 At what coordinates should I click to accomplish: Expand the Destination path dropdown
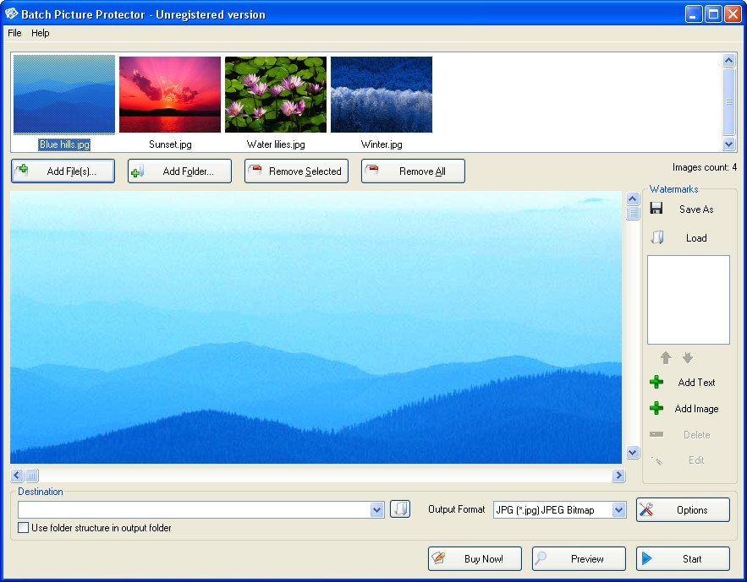click(377, 510)
